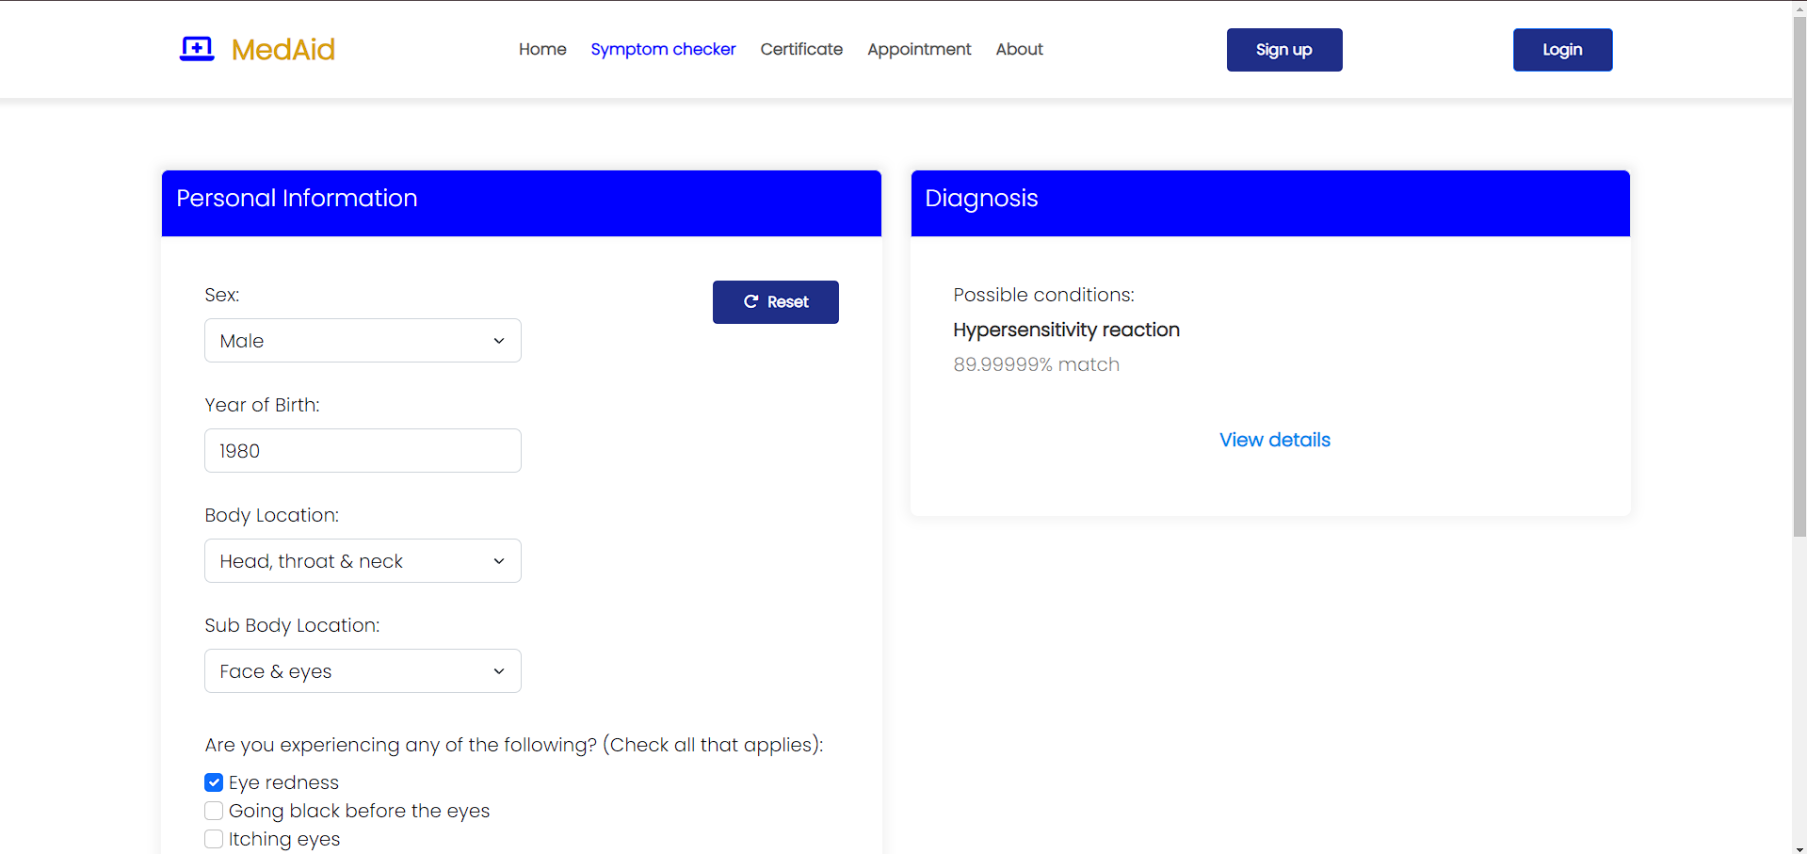Open View details for the diagnosis

1275,440
